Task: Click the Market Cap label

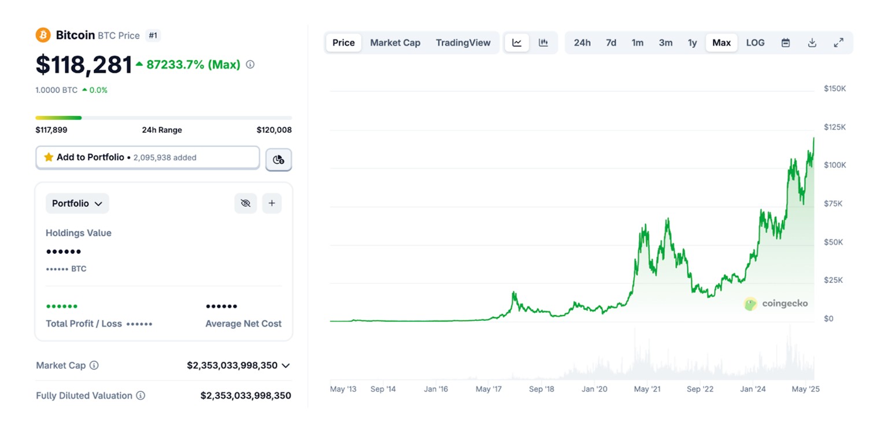Action: tap(61, 365)
